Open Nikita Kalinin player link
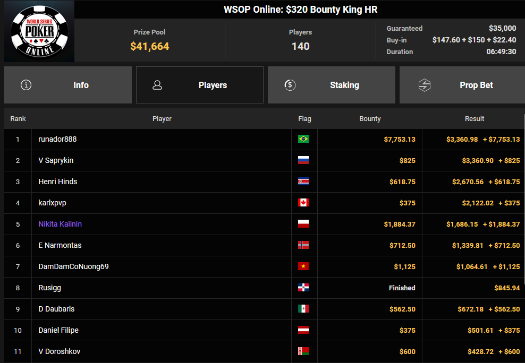Screen dimensions: 525x363 (x=60, y=224)
